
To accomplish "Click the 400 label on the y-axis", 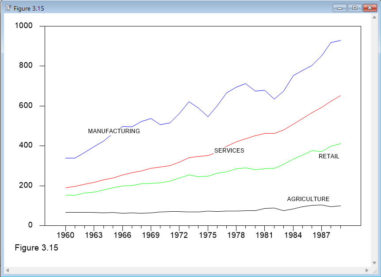I will click(27, 146).
